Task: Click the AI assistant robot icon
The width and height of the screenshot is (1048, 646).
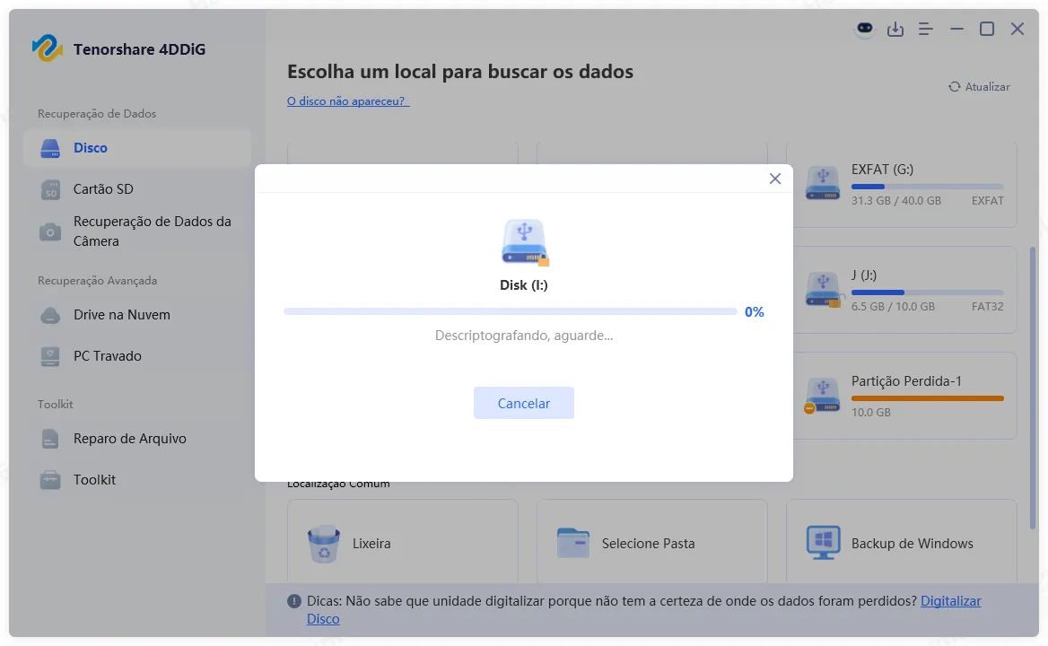Action: (x=864, y=29)
